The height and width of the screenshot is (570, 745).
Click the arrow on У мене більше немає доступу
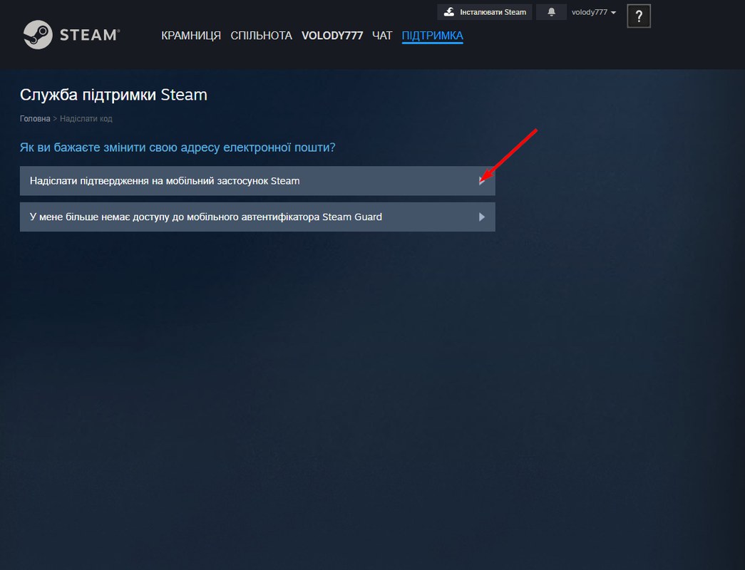pyautogui.click(x=482, y=217)
